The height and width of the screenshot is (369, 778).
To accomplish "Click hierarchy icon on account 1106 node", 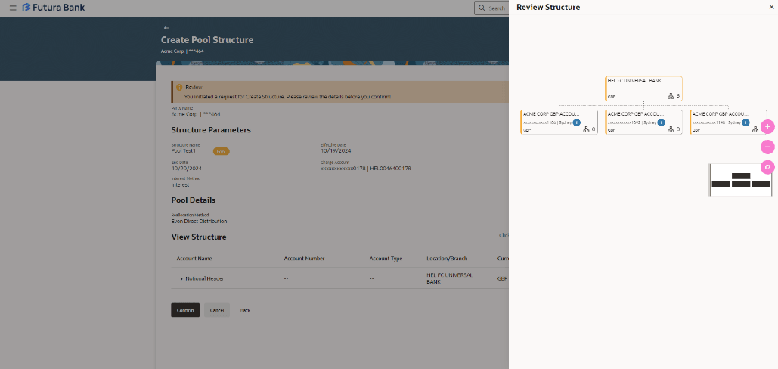I will (x=586, y=129).
